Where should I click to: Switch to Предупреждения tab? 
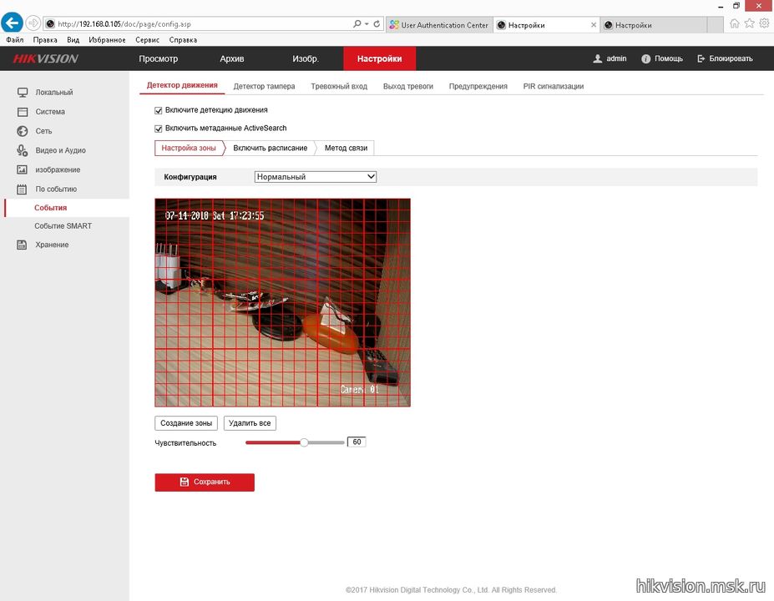[478, 86]
